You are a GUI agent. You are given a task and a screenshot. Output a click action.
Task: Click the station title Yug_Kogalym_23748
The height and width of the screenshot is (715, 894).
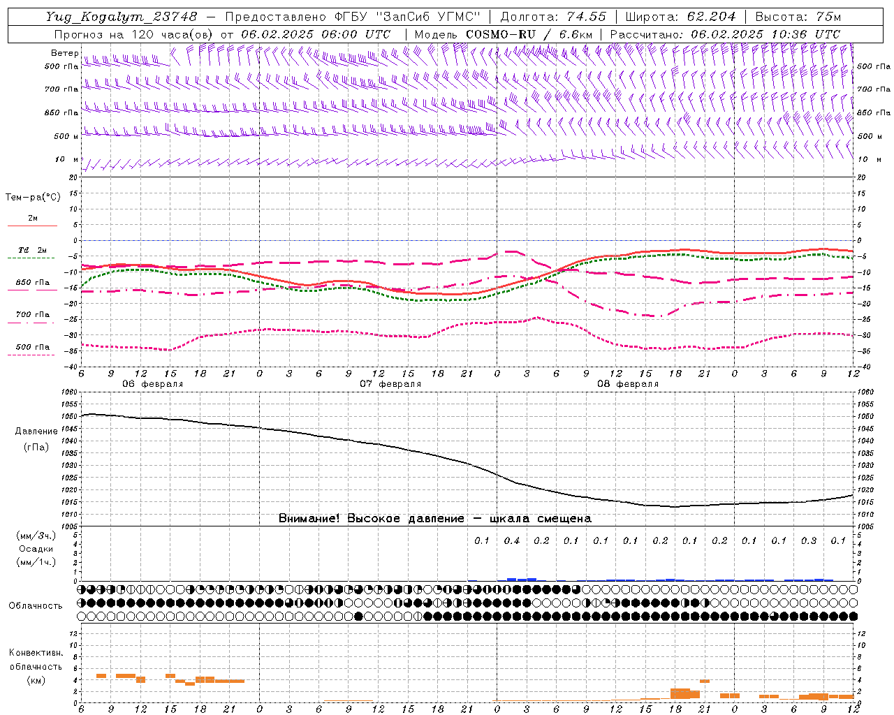(122, 16)
